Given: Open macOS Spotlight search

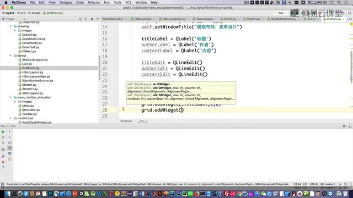Looking at the screenshot, I should pyautogui.click(x=339, y=2).
